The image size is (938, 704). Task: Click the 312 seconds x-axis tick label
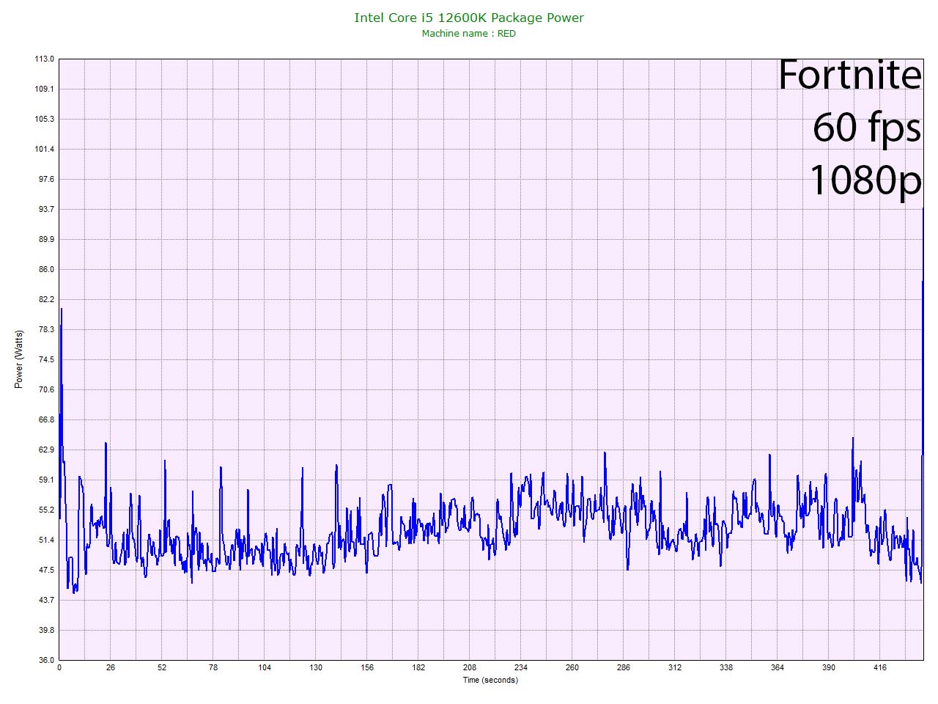[x=675, y=668]
